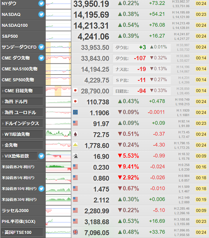209x238 pixels.
Task: Click the Twitter icon next to NYダウ
Action: pos(41,3)
